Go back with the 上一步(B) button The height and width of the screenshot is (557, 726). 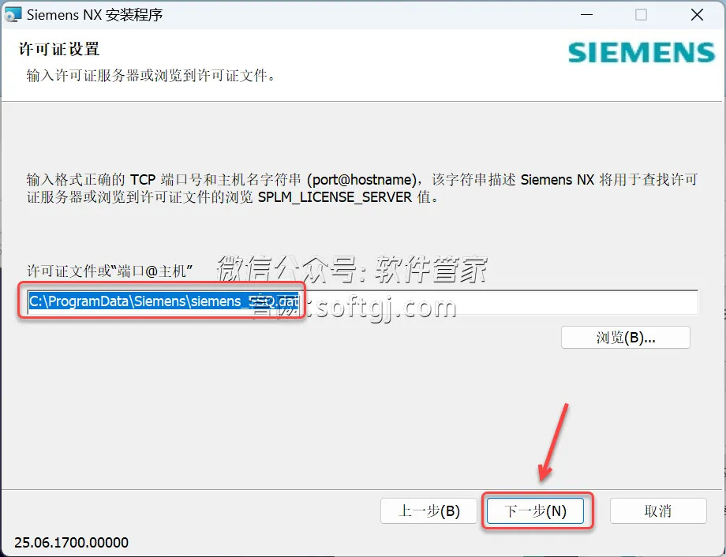point(428,511)
